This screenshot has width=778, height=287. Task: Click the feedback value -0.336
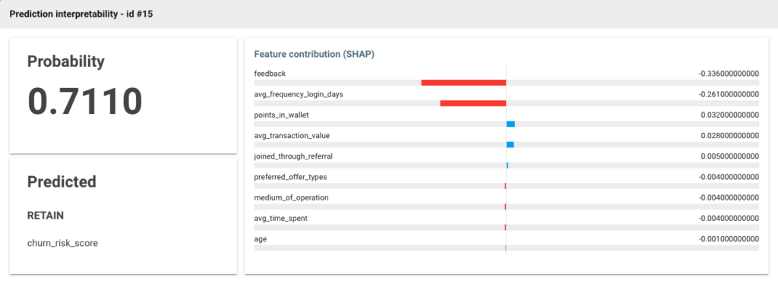coord(729,74)
